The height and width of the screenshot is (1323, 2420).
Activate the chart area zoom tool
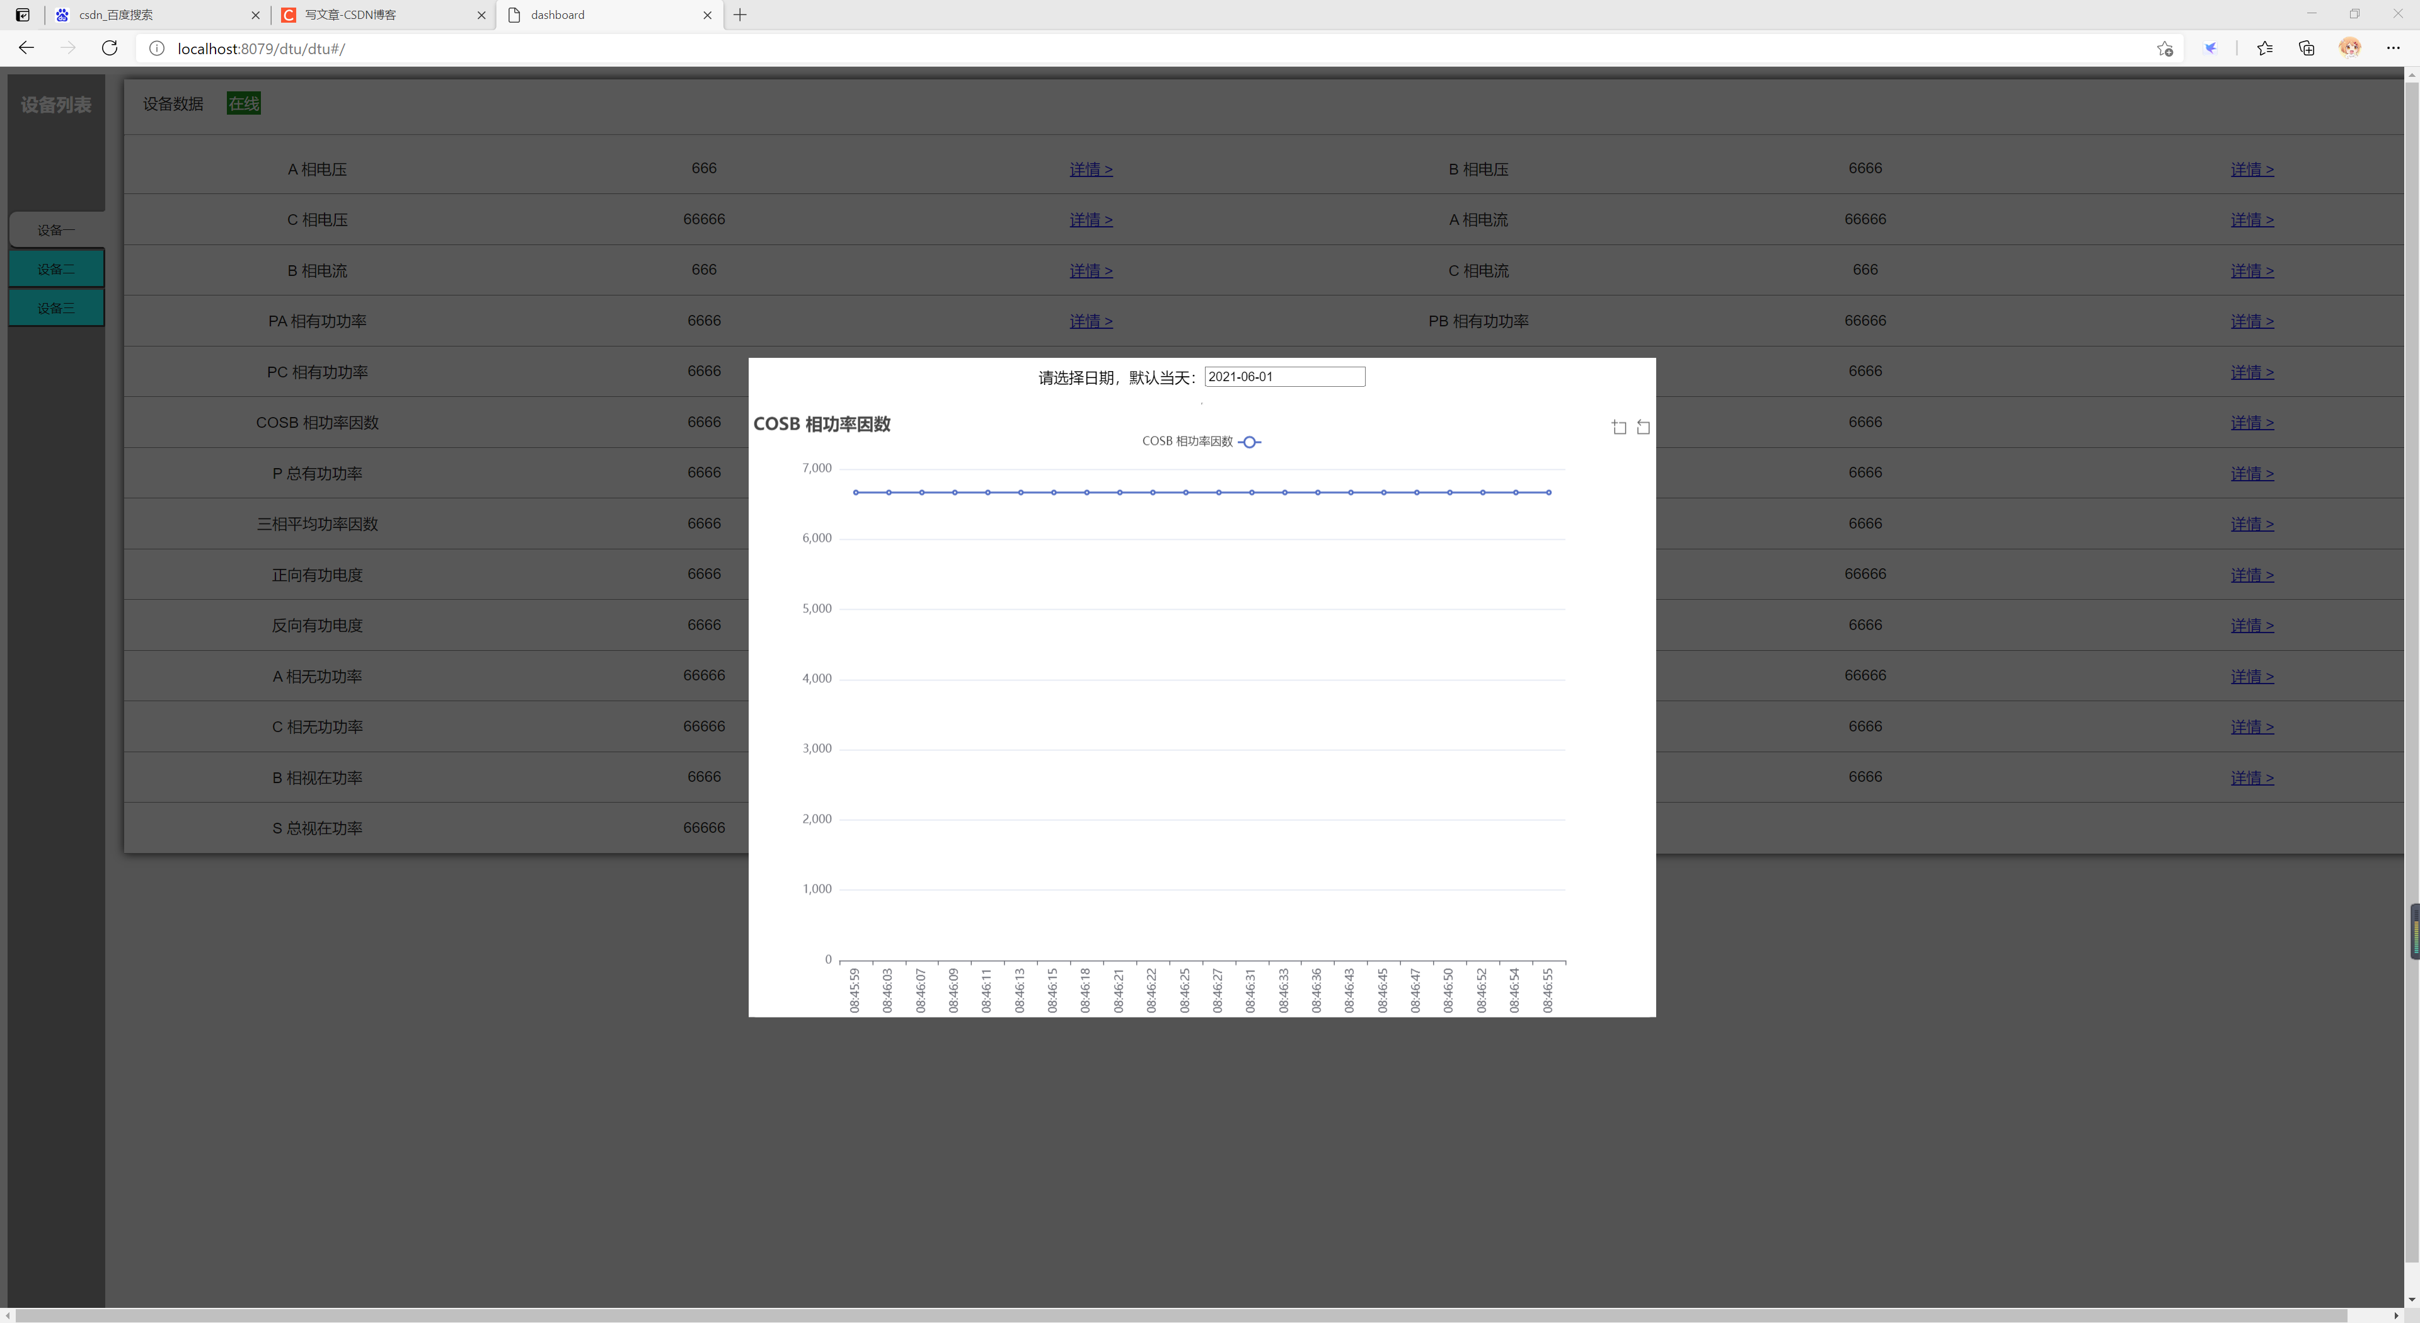1618,427
